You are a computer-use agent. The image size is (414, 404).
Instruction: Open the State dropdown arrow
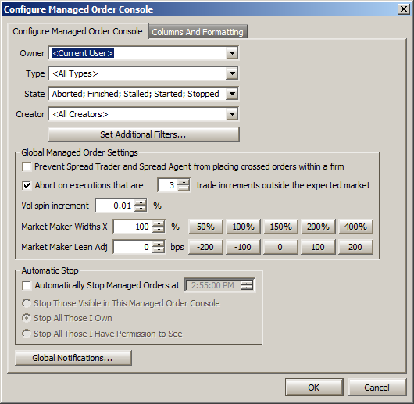point(232,94)
